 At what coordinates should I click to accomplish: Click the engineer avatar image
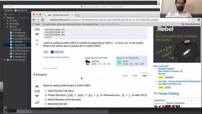point(88,63)
